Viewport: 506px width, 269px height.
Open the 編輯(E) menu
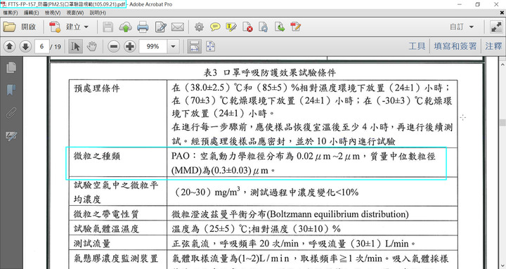[32, 13]
